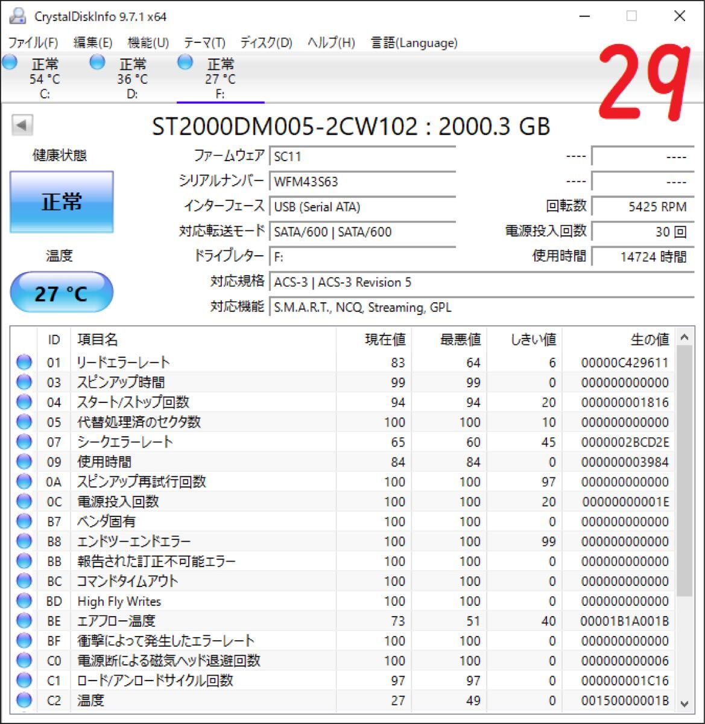This screenshot has width=705, height=724.
Task: Click the transfer mode field SATA/600
Action: (x=362, y=232)
